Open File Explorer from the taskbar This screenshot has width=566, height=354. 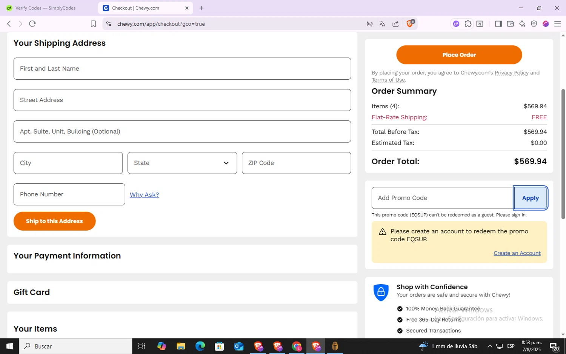[x=181, y=346]
